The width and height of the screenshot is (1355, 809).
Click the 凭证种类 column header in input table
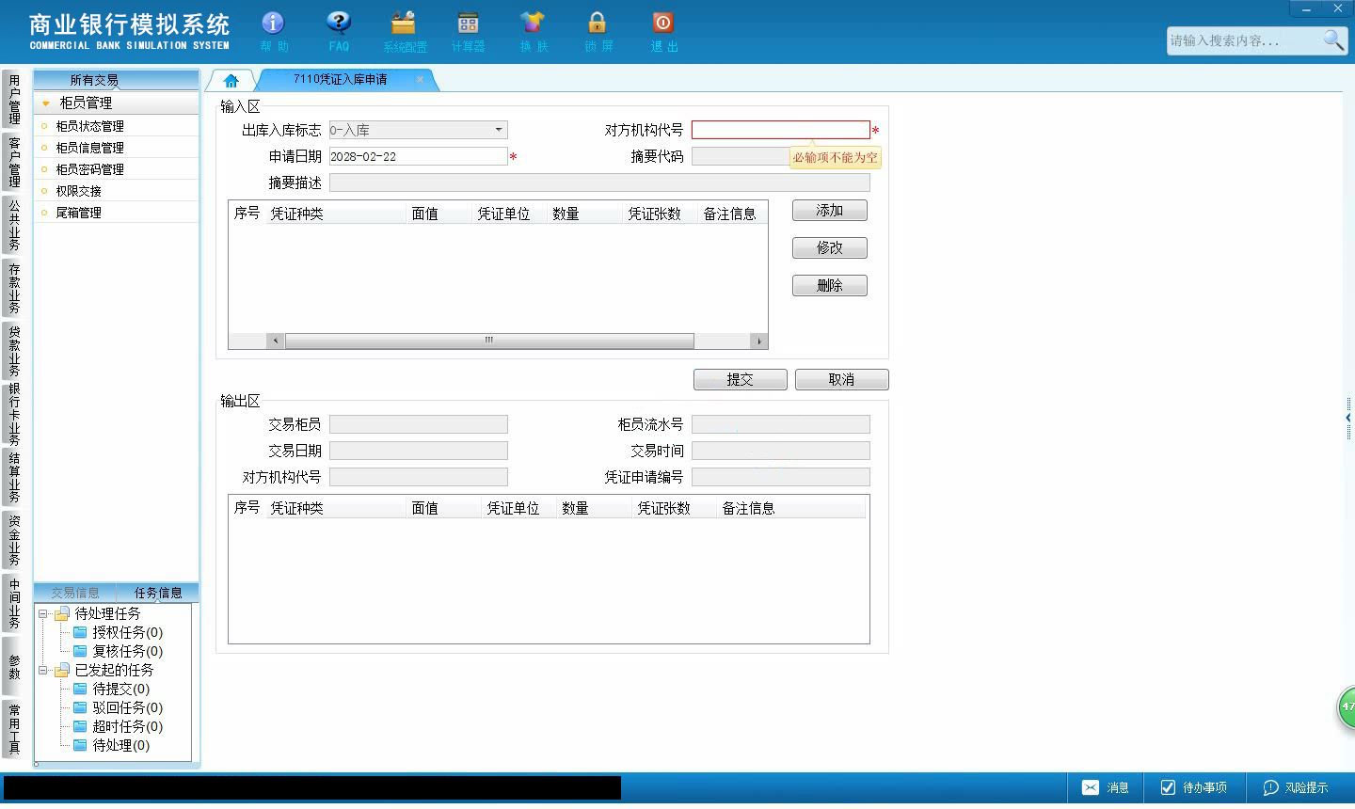[x=335, y=214]
